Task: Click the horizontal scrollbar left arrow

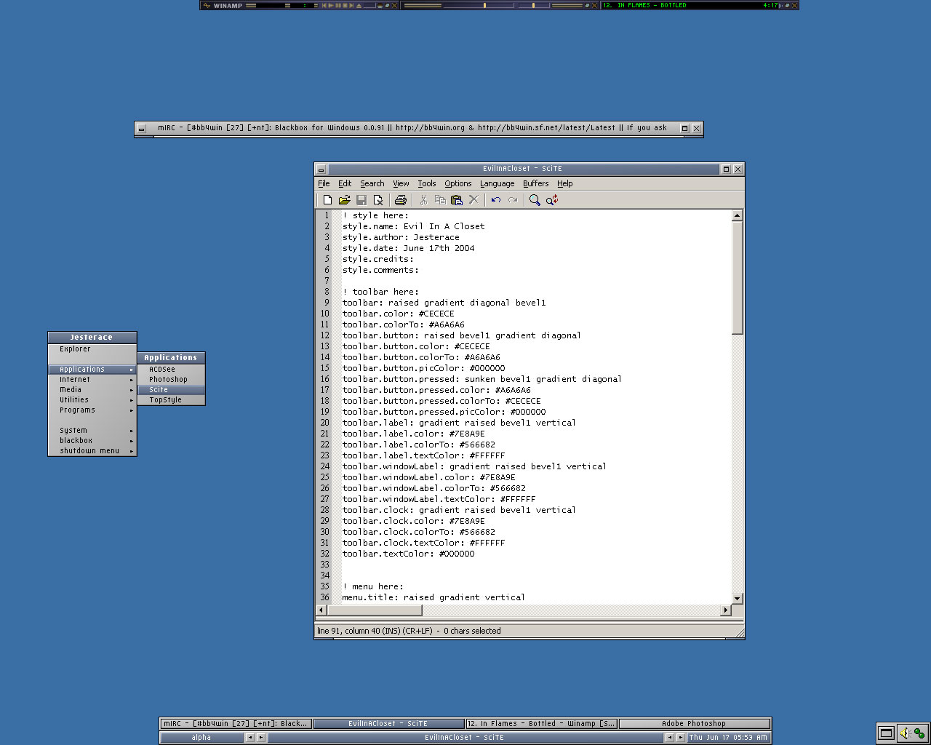Action: click(321, 610)
